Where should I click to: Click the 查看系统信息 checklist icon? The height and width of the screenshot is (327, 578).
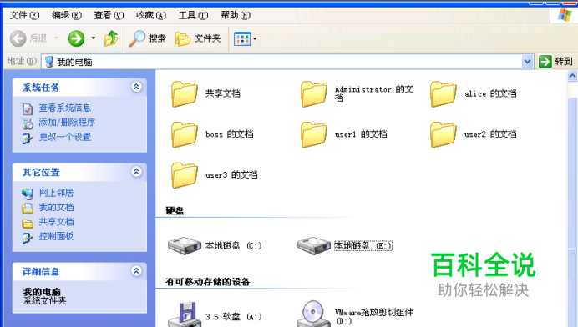pyautogui.click(x=28, y=109)
